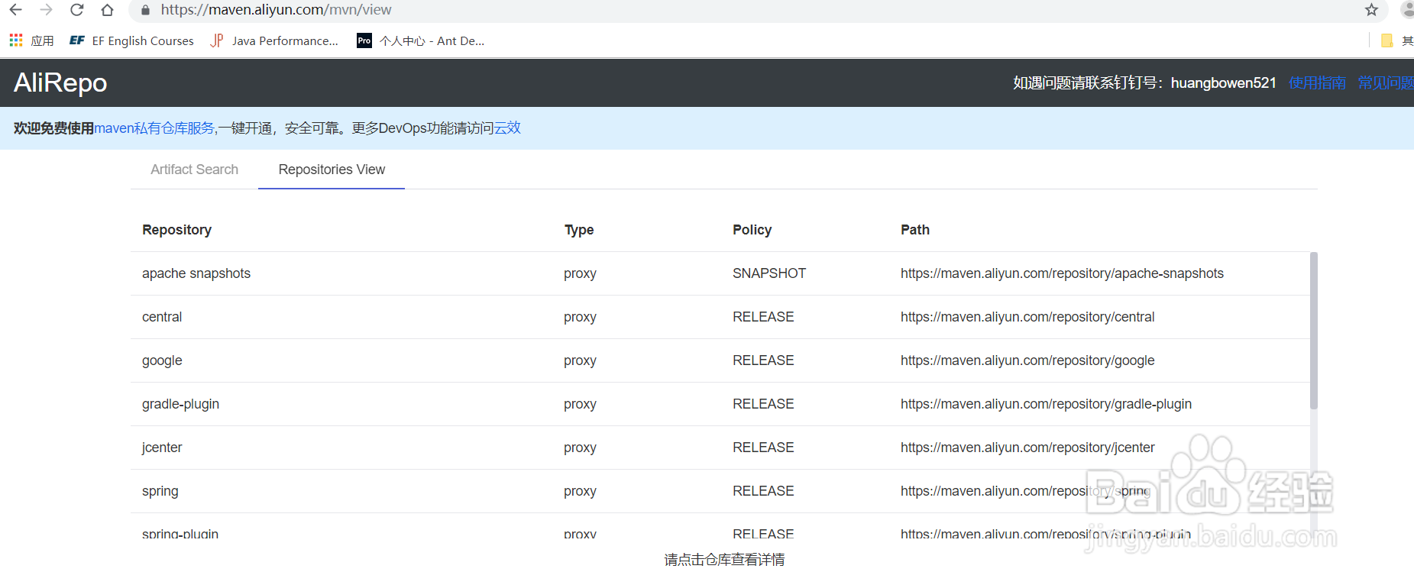Screen dimensions: 1414x585
Task: Open the maven私有仓库服务 link
Action: click(154, 128)
